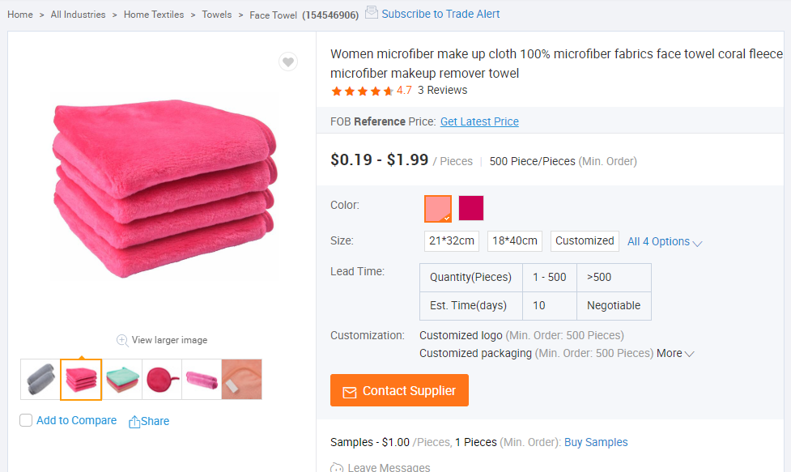Image resolution: width=791 pixels, height=472 pixels.
Task: Click the star rating icons
Action: coord(362,91)
